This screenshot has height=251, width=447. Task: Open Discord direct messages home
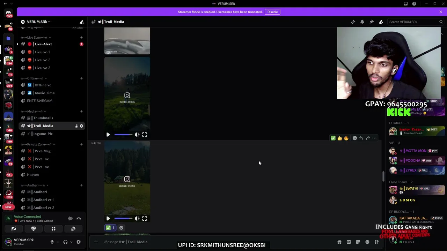click(x=8, y=13)
